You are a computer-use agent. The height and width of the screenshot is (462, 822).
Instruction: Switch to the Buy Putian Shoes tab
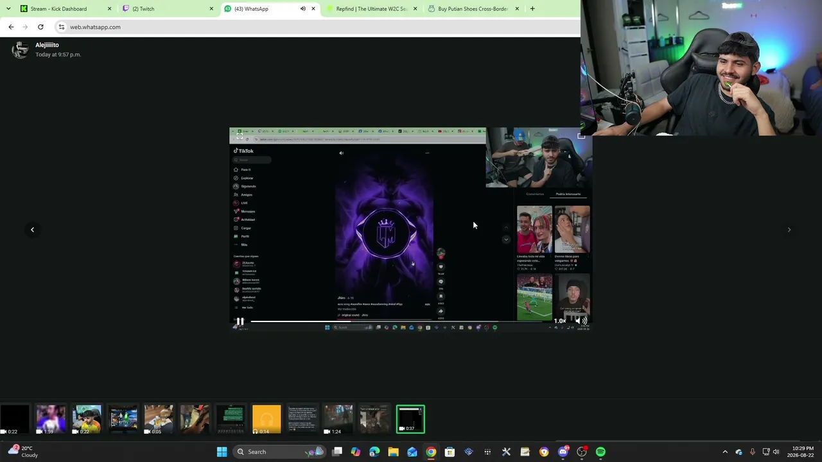point(473,9)
